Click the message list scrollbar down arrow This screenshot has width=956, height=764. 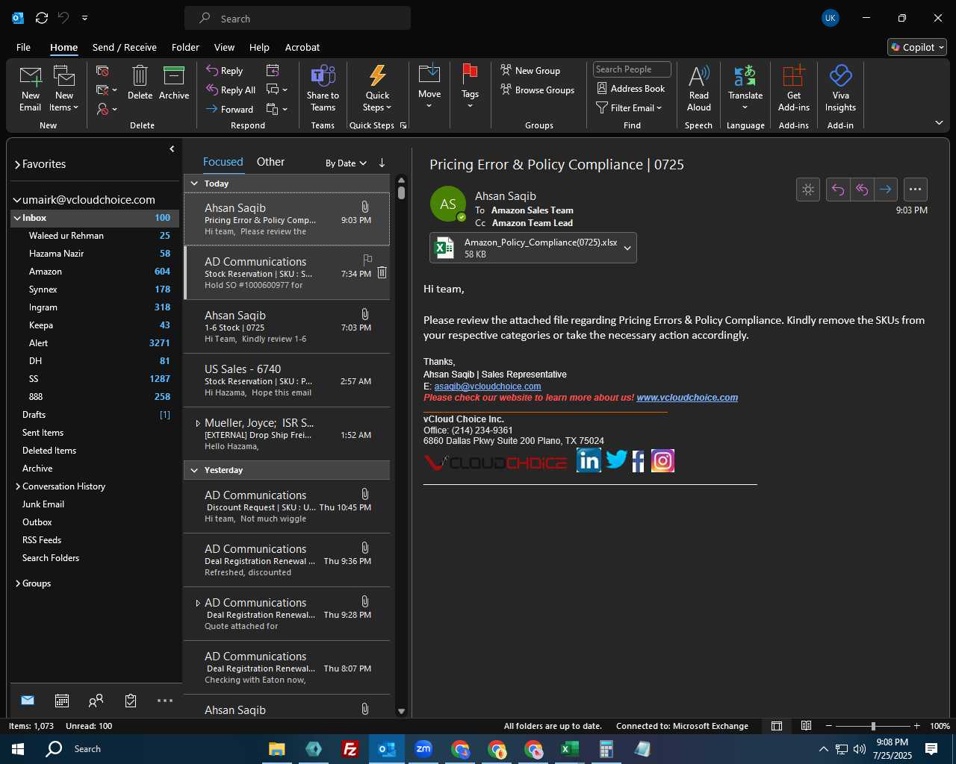coord(401,711)
